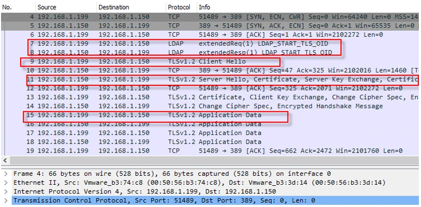Click the LDAP protocol cell of packet 7
Viewport: 421px width, 207px height.
tap(176, 43)
